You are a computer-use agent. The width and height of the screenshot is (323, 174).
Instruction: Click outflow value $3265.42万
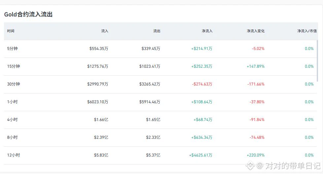pos(150,84)
